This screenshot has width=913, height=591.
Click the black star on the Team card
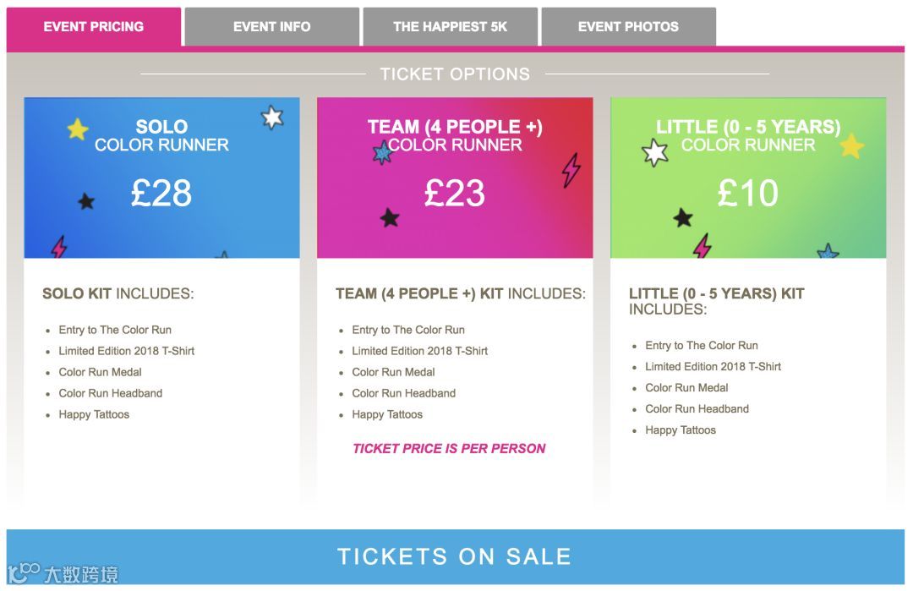click(x=389, y=218)
